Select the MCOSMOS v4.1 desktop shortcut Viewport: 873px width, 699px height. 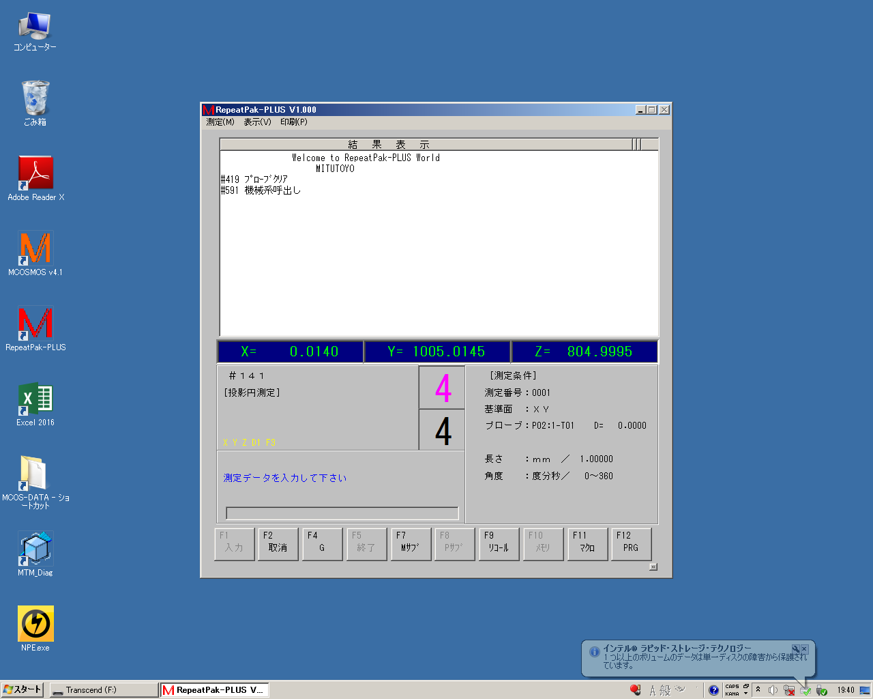pos(35,253)
